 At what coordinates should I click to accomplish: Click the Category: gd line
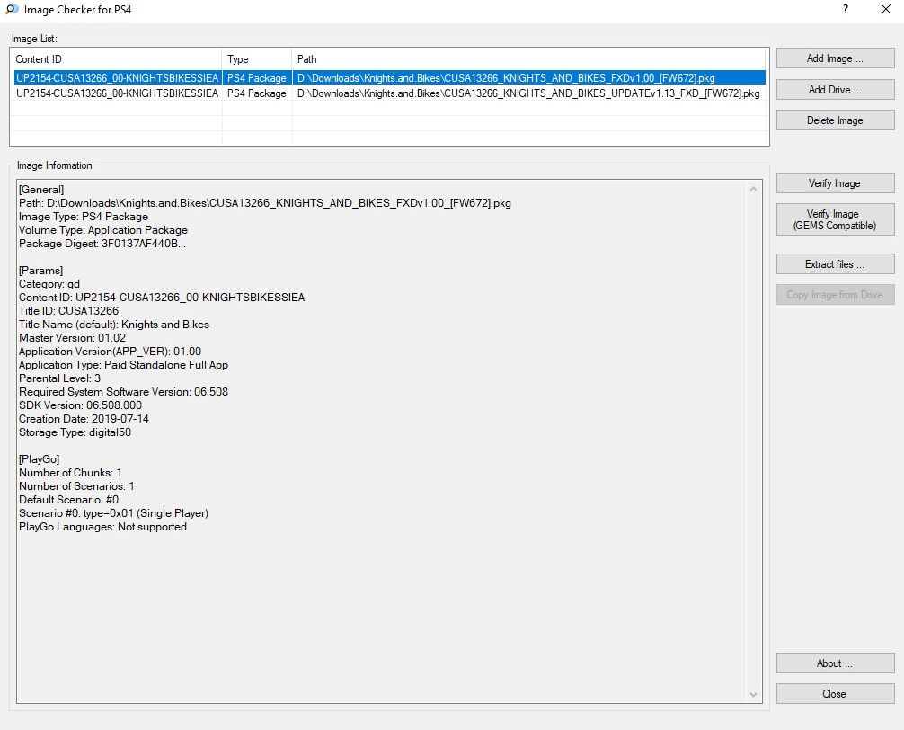point(49,284)
